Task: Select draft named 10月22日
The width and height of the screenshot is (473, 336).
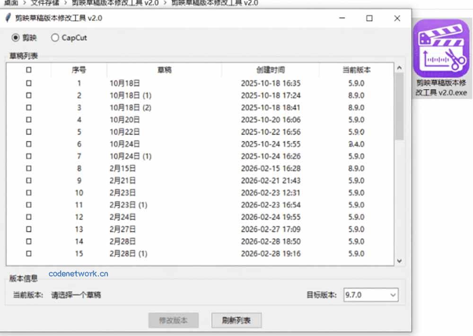Action: pos(124,132)
